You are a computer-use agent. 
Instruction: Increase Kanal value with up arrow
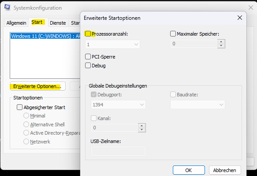[142, 126]
